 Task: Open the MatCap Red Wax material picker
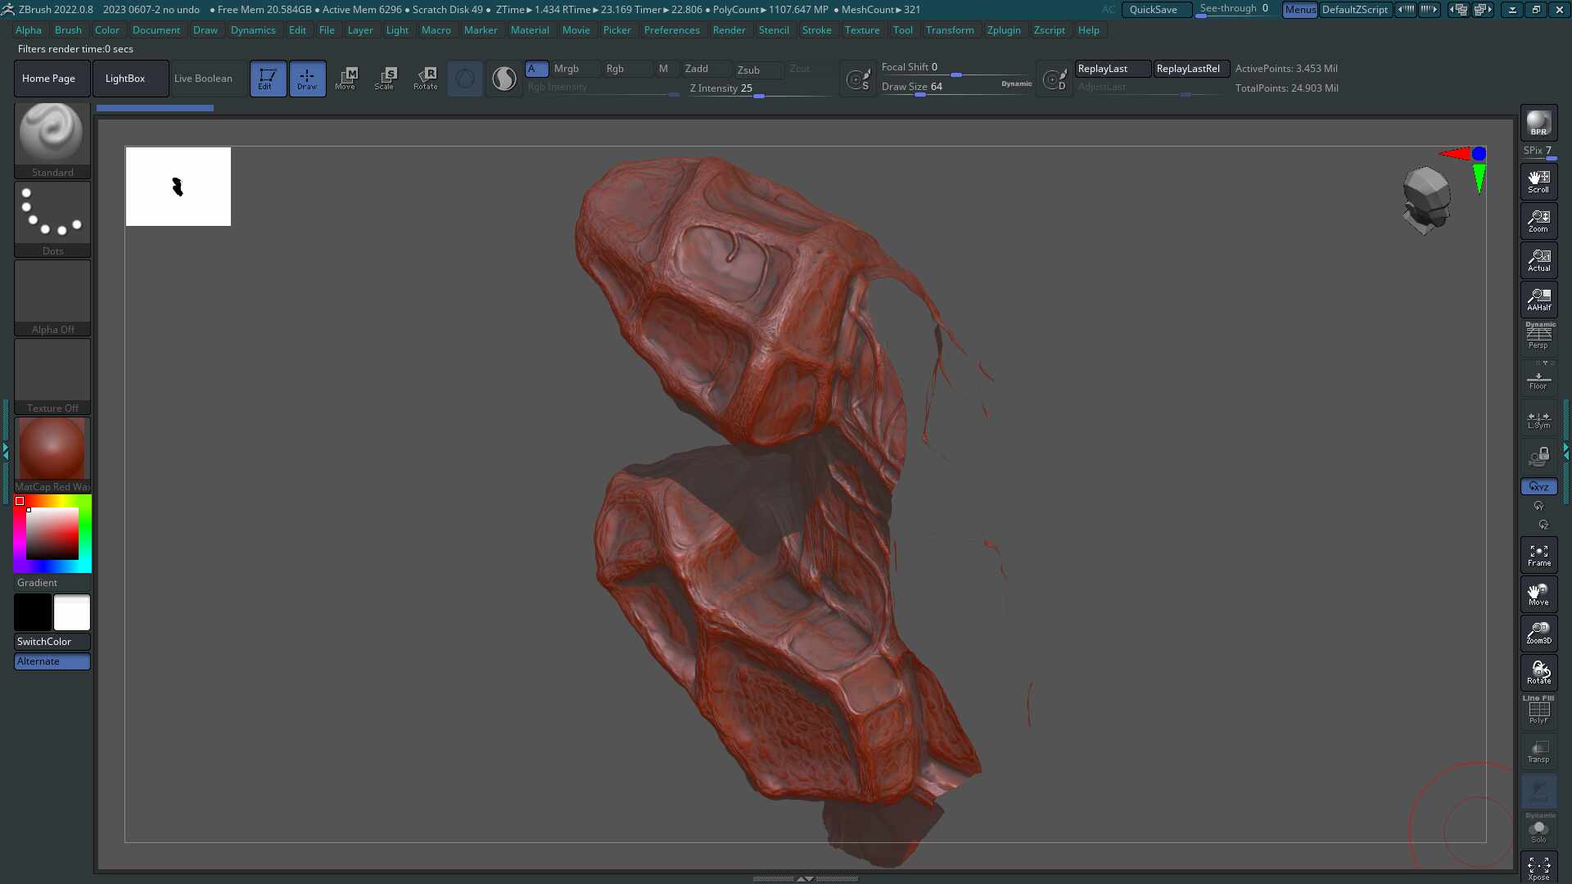52,454
